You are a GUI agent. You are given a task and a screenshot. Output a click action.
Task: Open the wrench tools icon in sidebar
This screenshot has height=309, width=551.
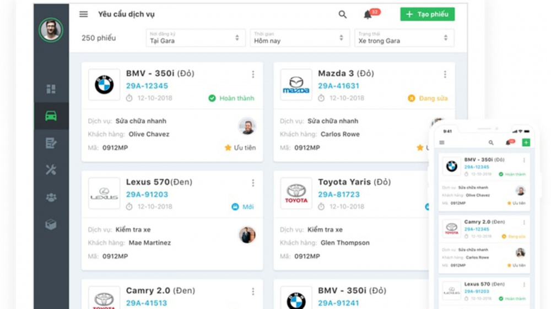tap(51, 170)
